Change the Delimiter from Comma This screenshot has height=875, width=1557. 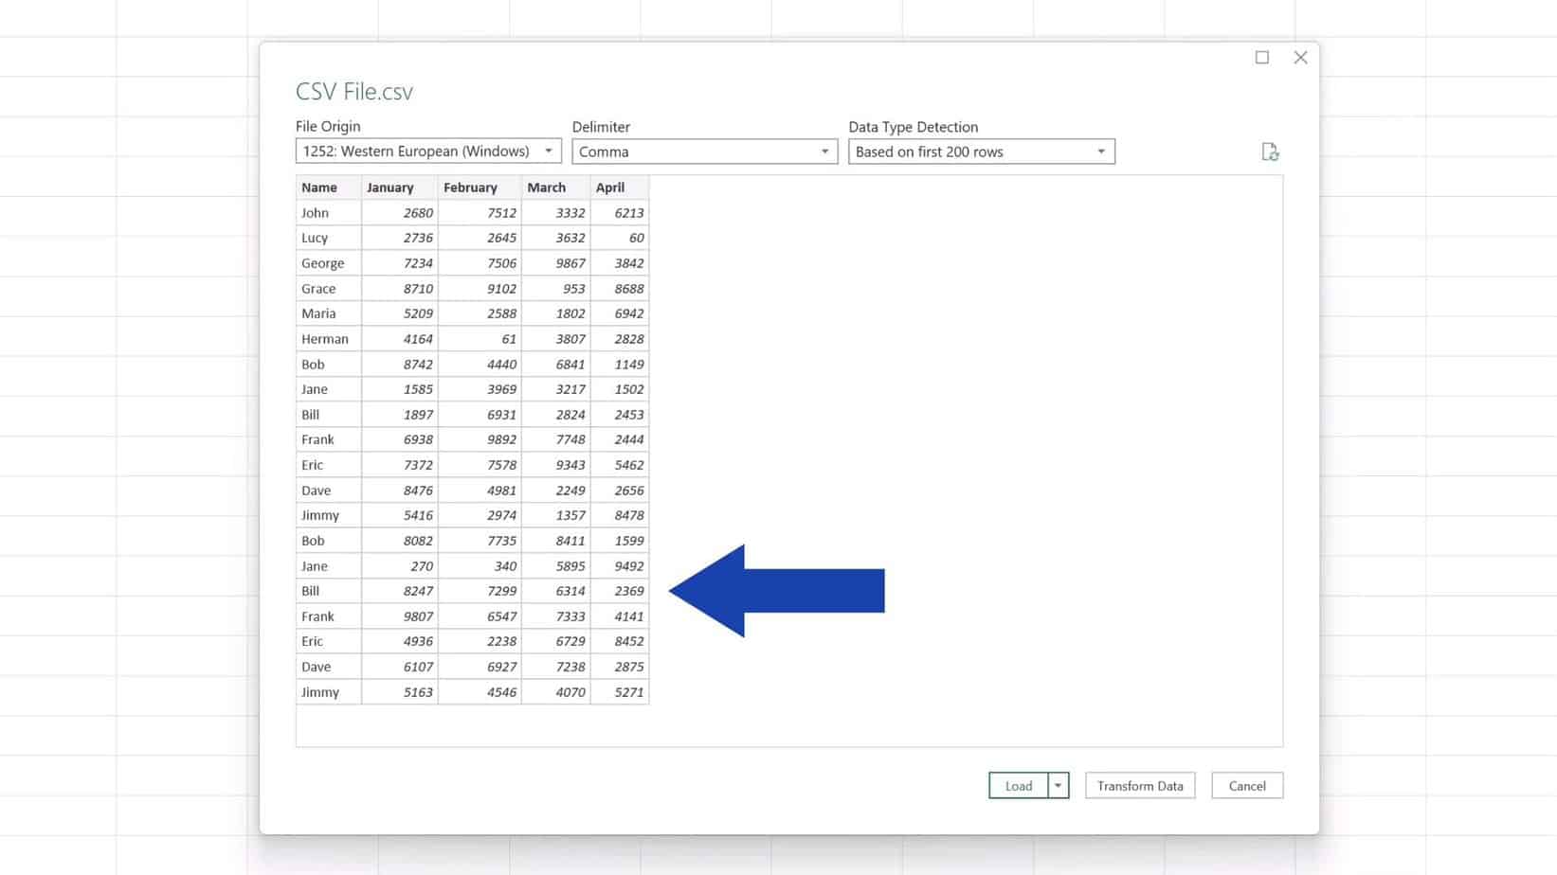824,151
